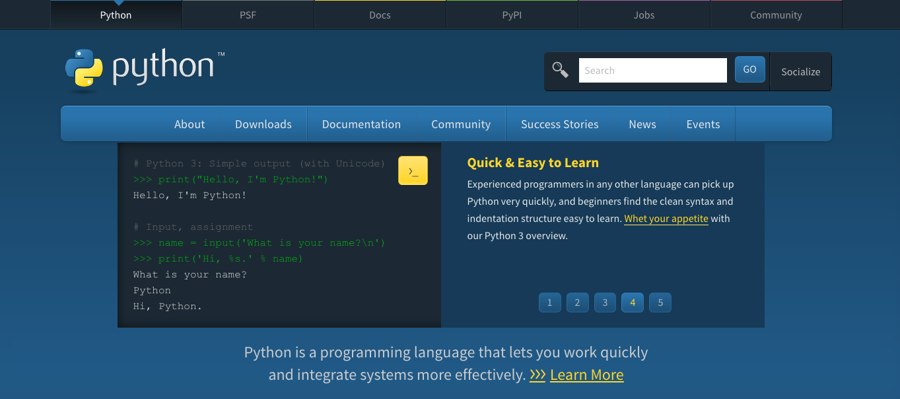Switch to slide 2 of carousel

[577, 303]
